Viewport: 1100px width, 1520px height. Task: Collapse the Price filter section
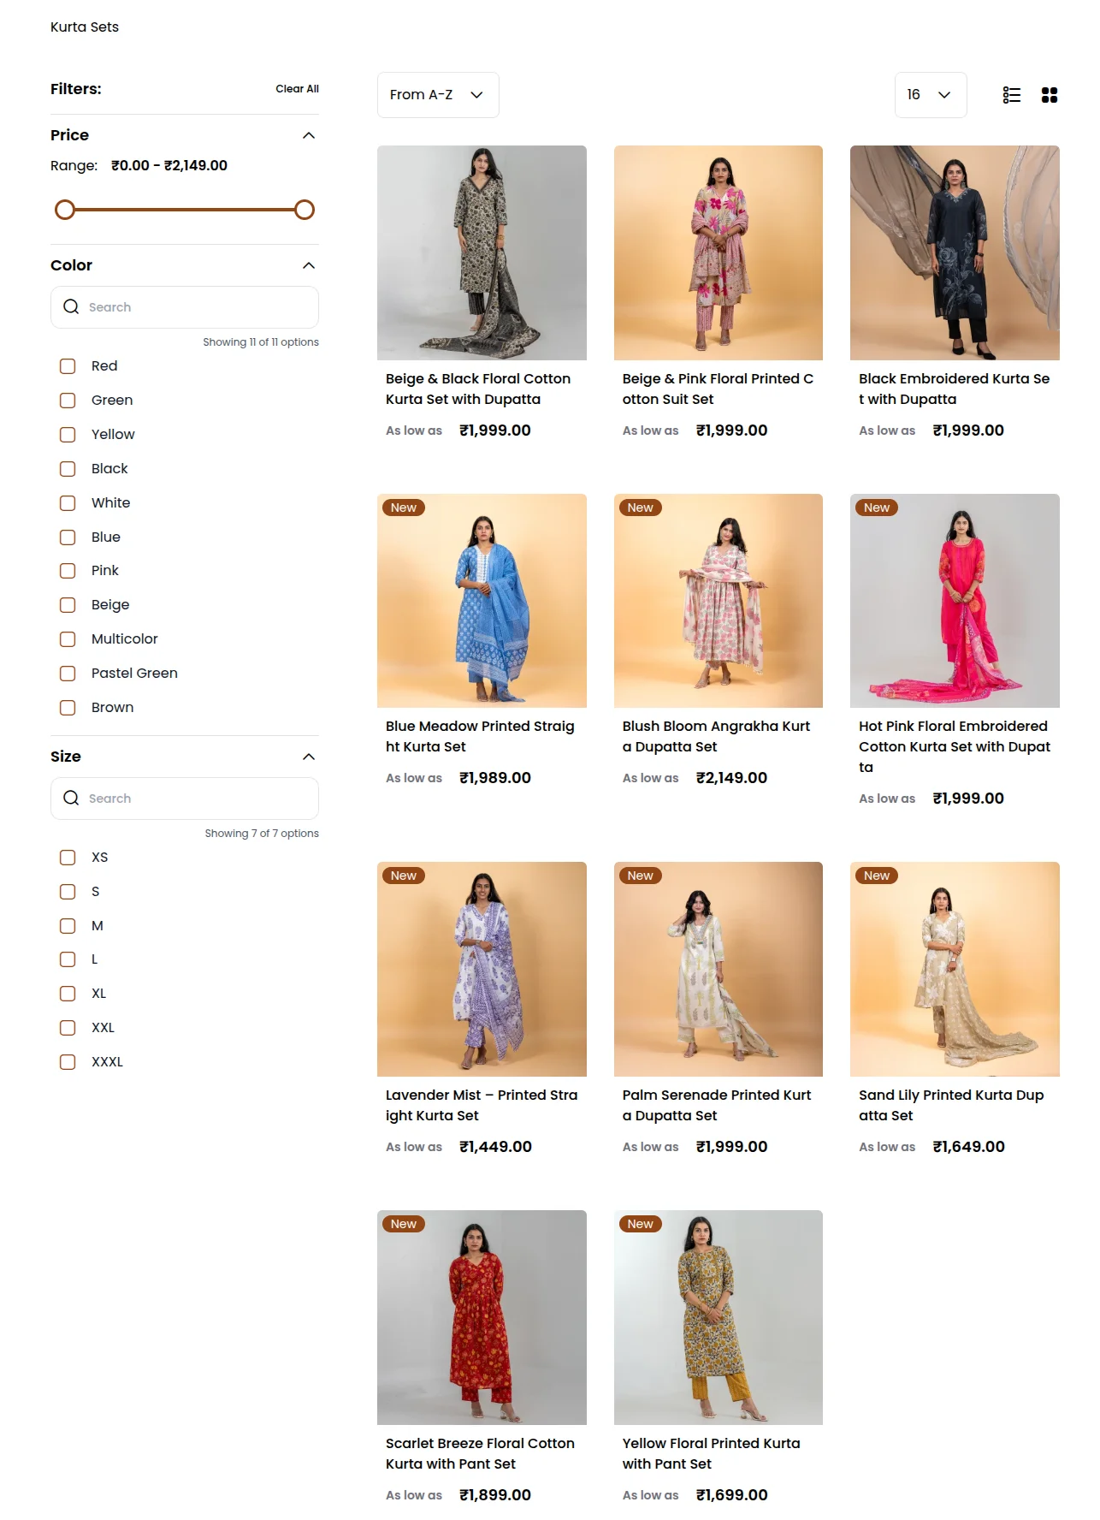(x=309, y=135)
